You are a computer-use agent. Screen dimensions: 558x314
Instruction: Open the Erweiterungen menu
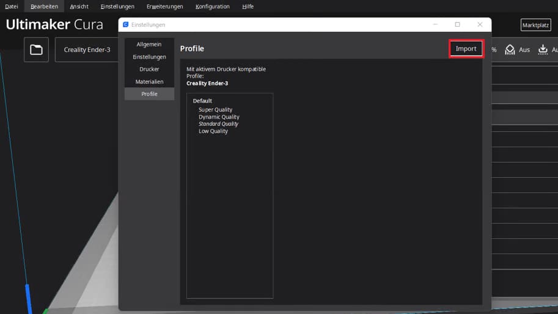pos(165,6)
